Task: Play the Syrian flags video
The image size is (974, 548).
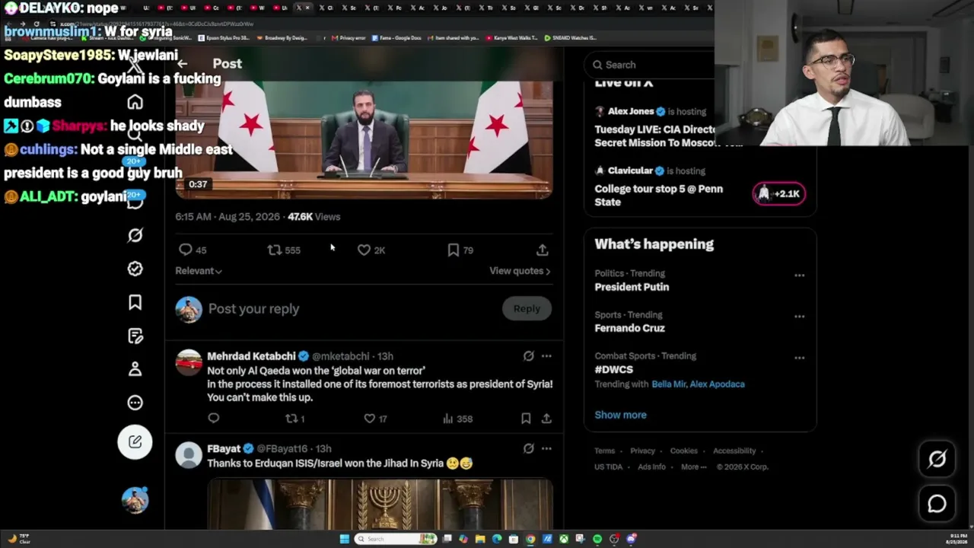Action: (364, 139)
